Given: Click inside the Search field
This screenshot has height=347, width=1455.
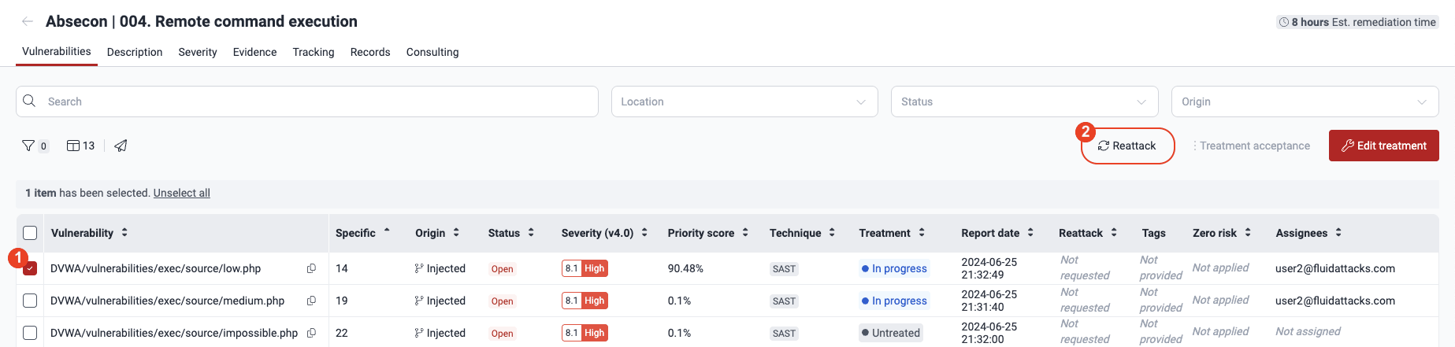Looking at the screenshot, I should 307,102.
